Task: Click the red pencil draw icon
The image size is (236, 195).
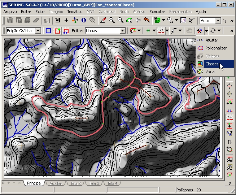Action: coord(103,21)
